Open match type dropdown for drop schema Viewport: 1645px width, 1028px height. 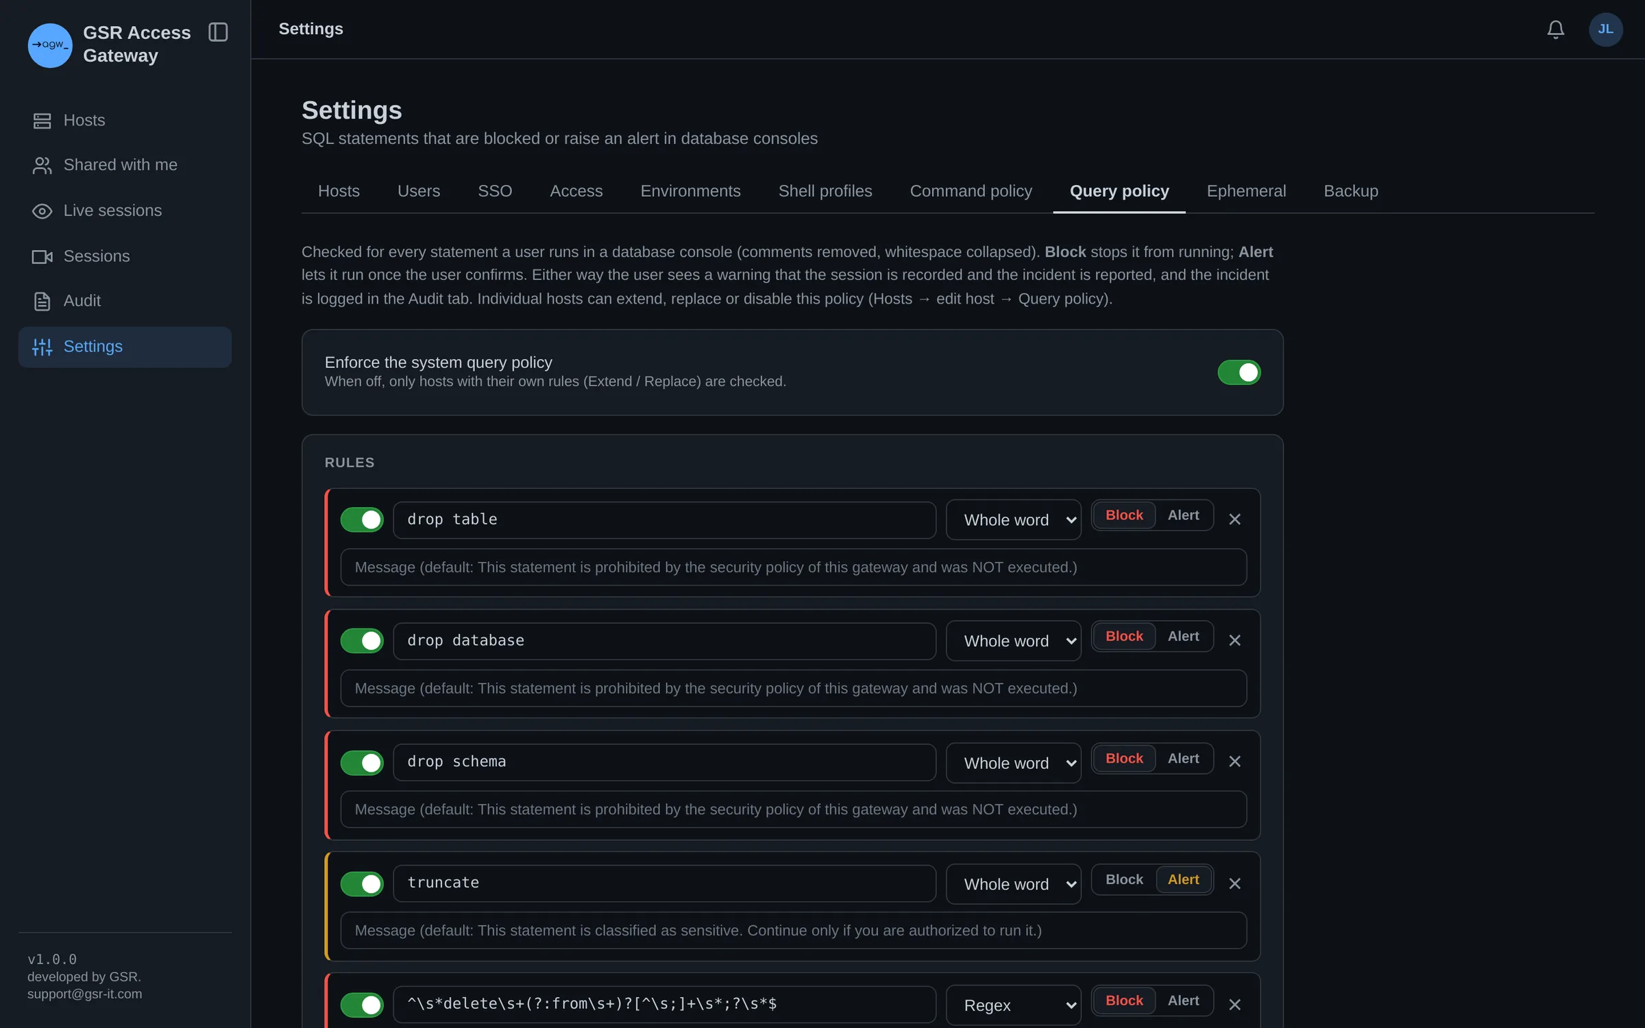1013,763
